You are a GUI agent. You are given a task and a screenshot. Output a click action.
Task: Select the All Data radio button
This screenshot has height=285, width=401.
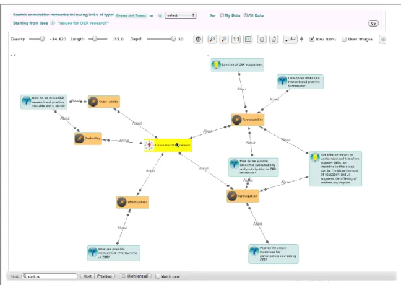246,15
